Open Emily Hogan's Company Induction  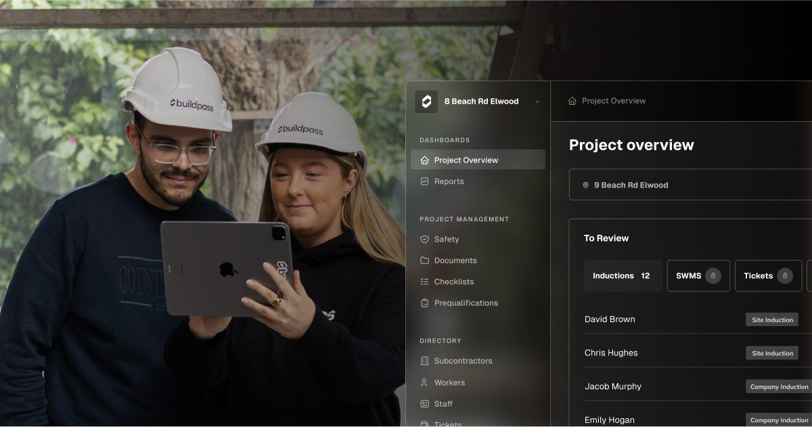(778, 420)
